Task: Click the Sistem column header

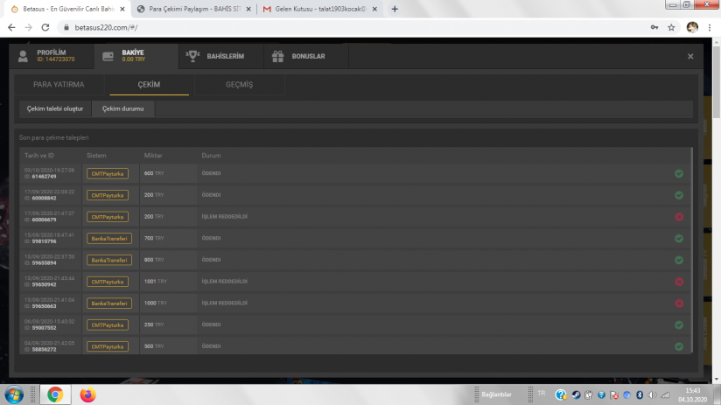Action: 96,156
